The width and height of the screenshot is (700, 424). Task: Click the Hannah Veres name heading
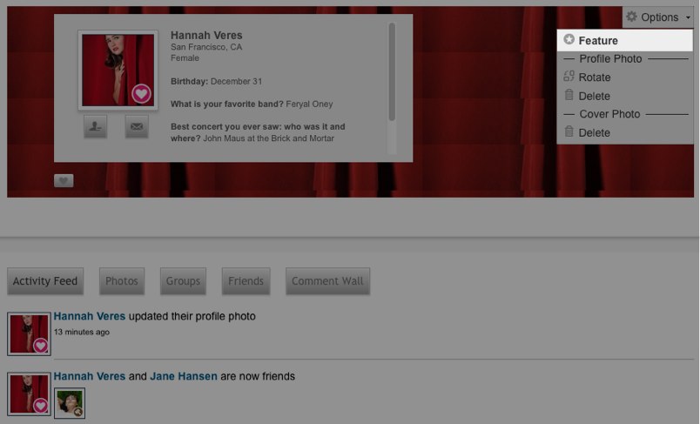pyautogui.click(x=206, y=35)
